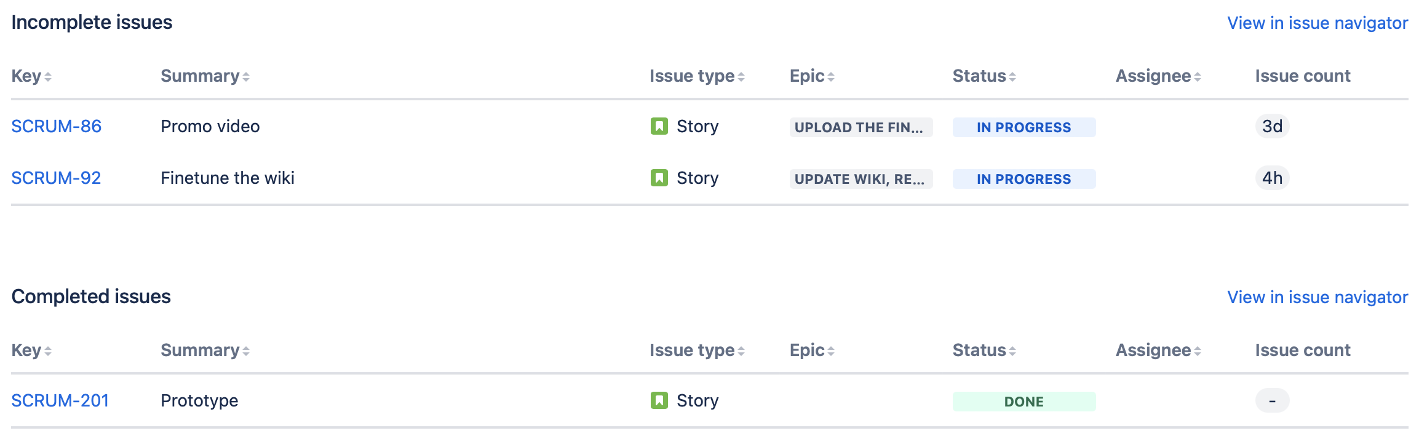Viewport: 1427px width, 444px height.
Task: Open issue SCRUM-92
Action: [x=56, y=178]
